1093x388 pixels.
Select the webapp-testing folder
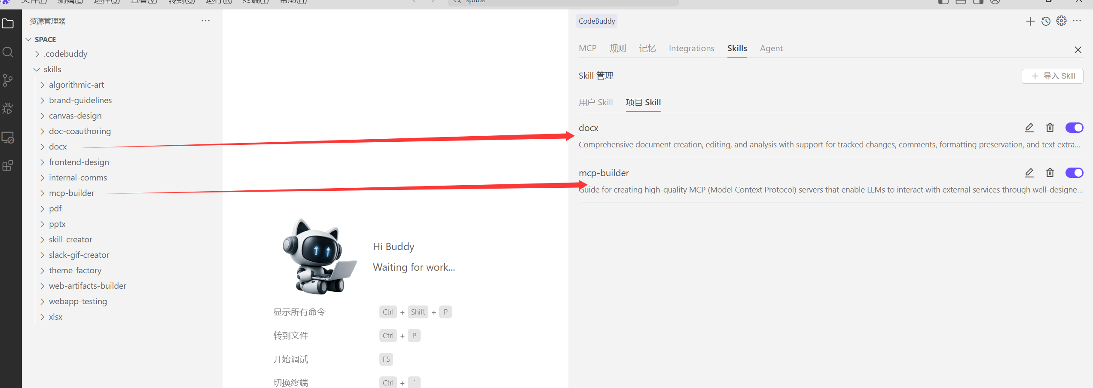(x=78, y=301)
